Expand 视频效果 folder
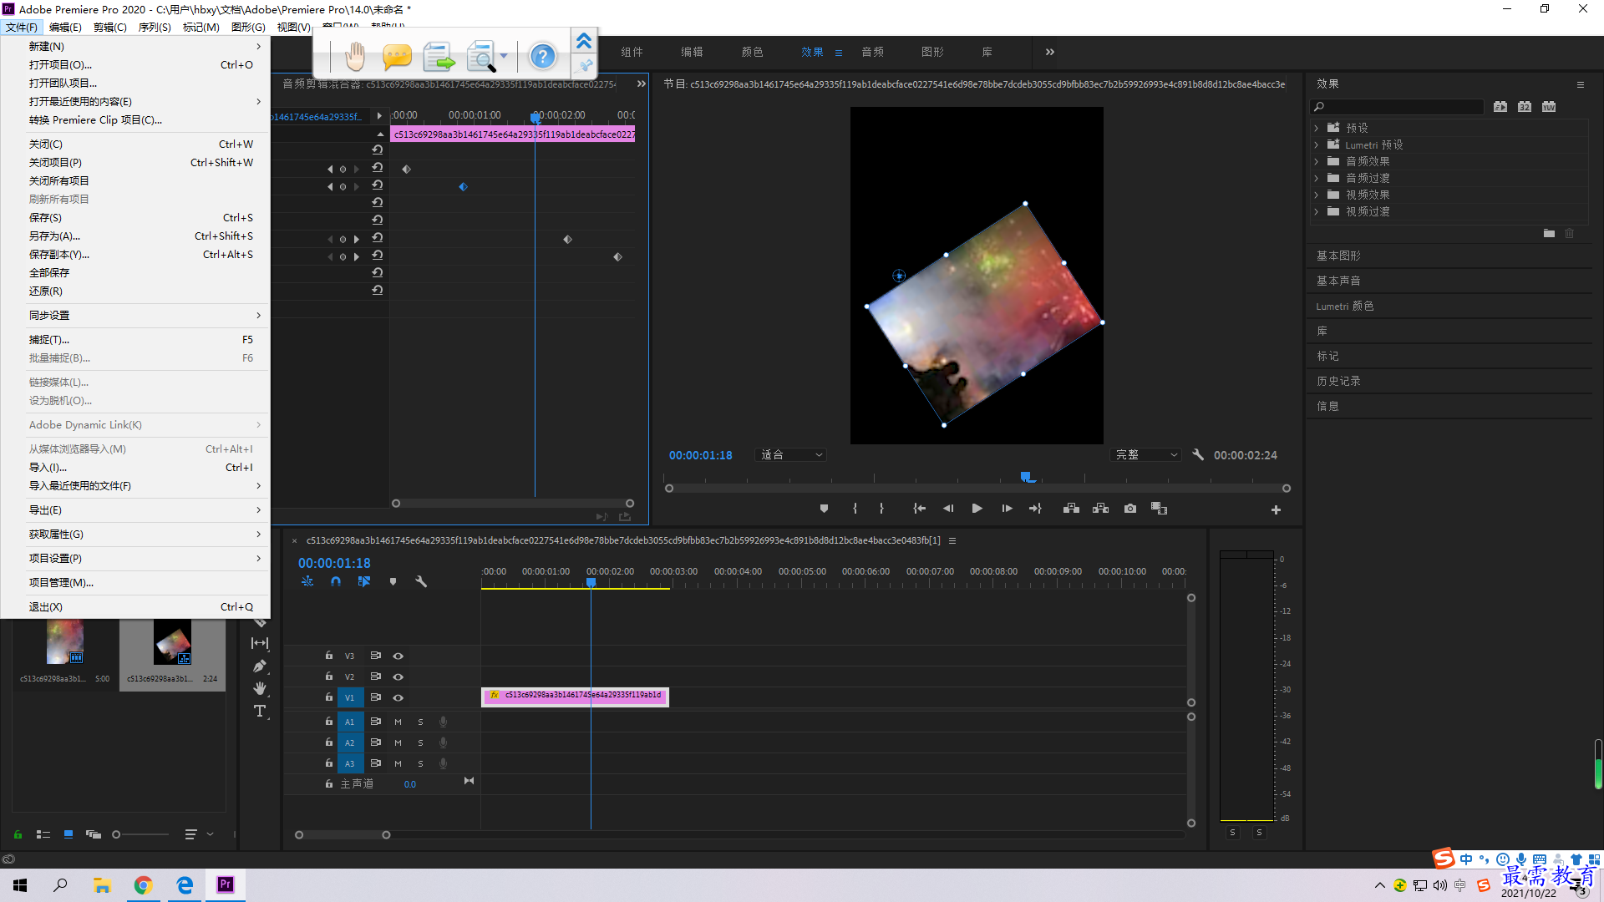This screenshot has width=1604, height=902. coord(1316,195)
